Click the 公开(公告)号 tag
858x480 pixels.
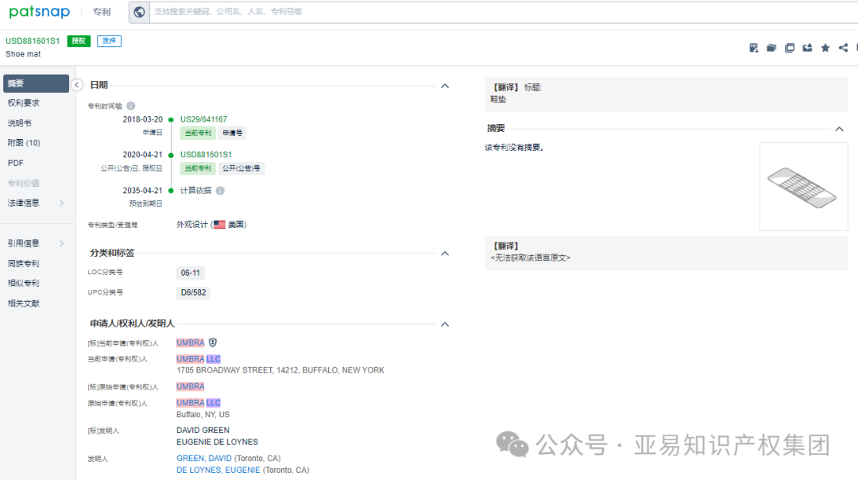point(242,168)
